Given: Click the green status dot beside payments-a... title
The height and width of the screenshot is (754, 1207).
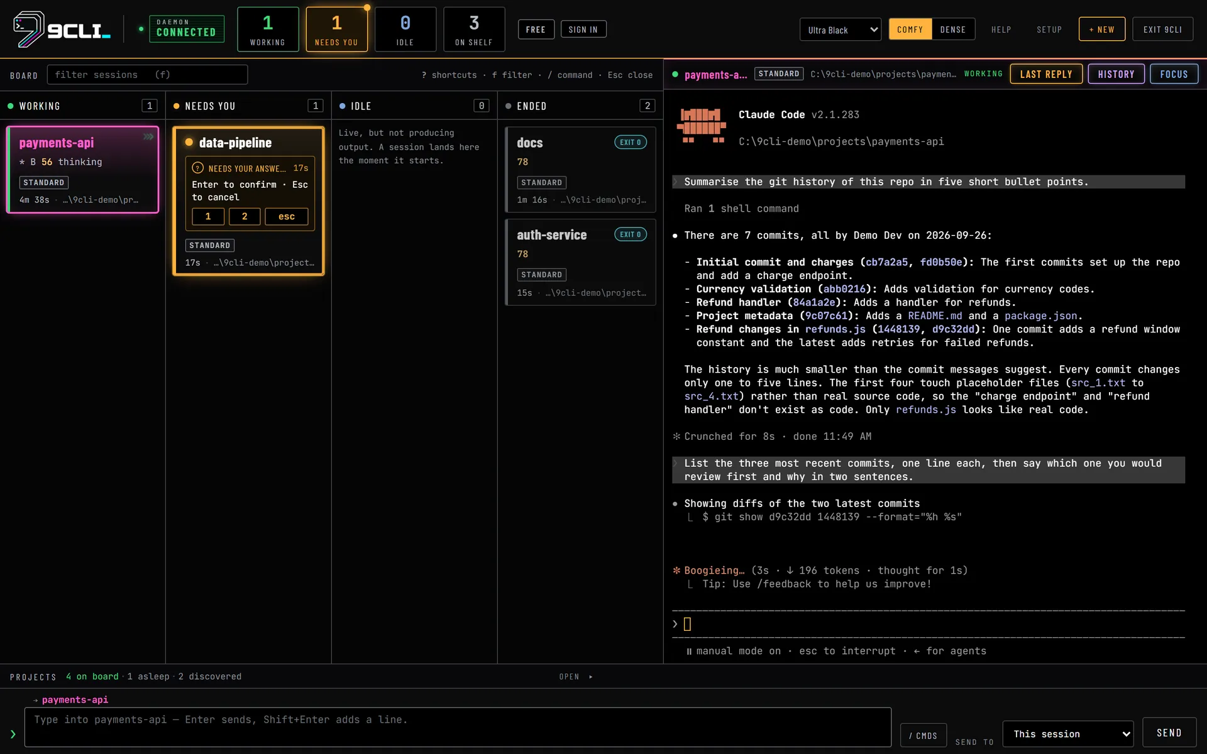Looking at the screenshot, I should pos(675,74).
